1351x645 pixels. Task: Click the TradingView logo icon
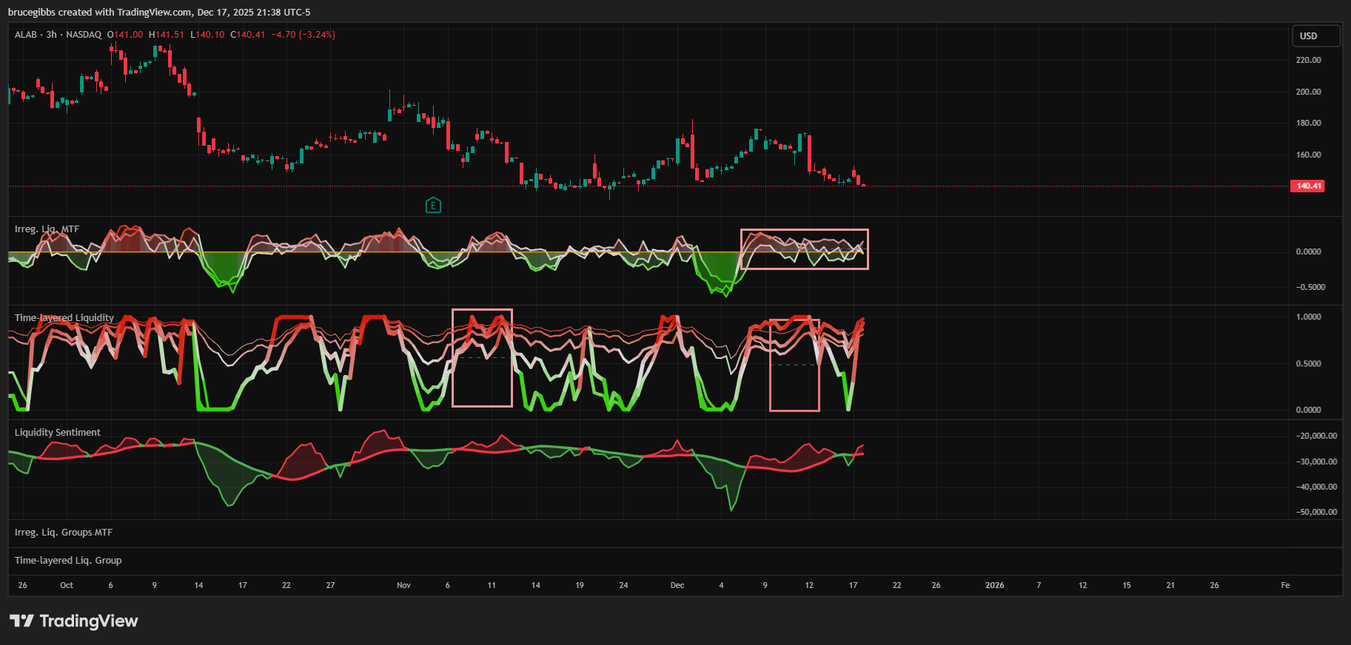(22, 621)
